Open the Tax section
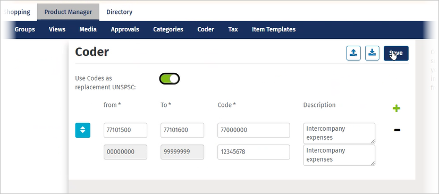 233,29
